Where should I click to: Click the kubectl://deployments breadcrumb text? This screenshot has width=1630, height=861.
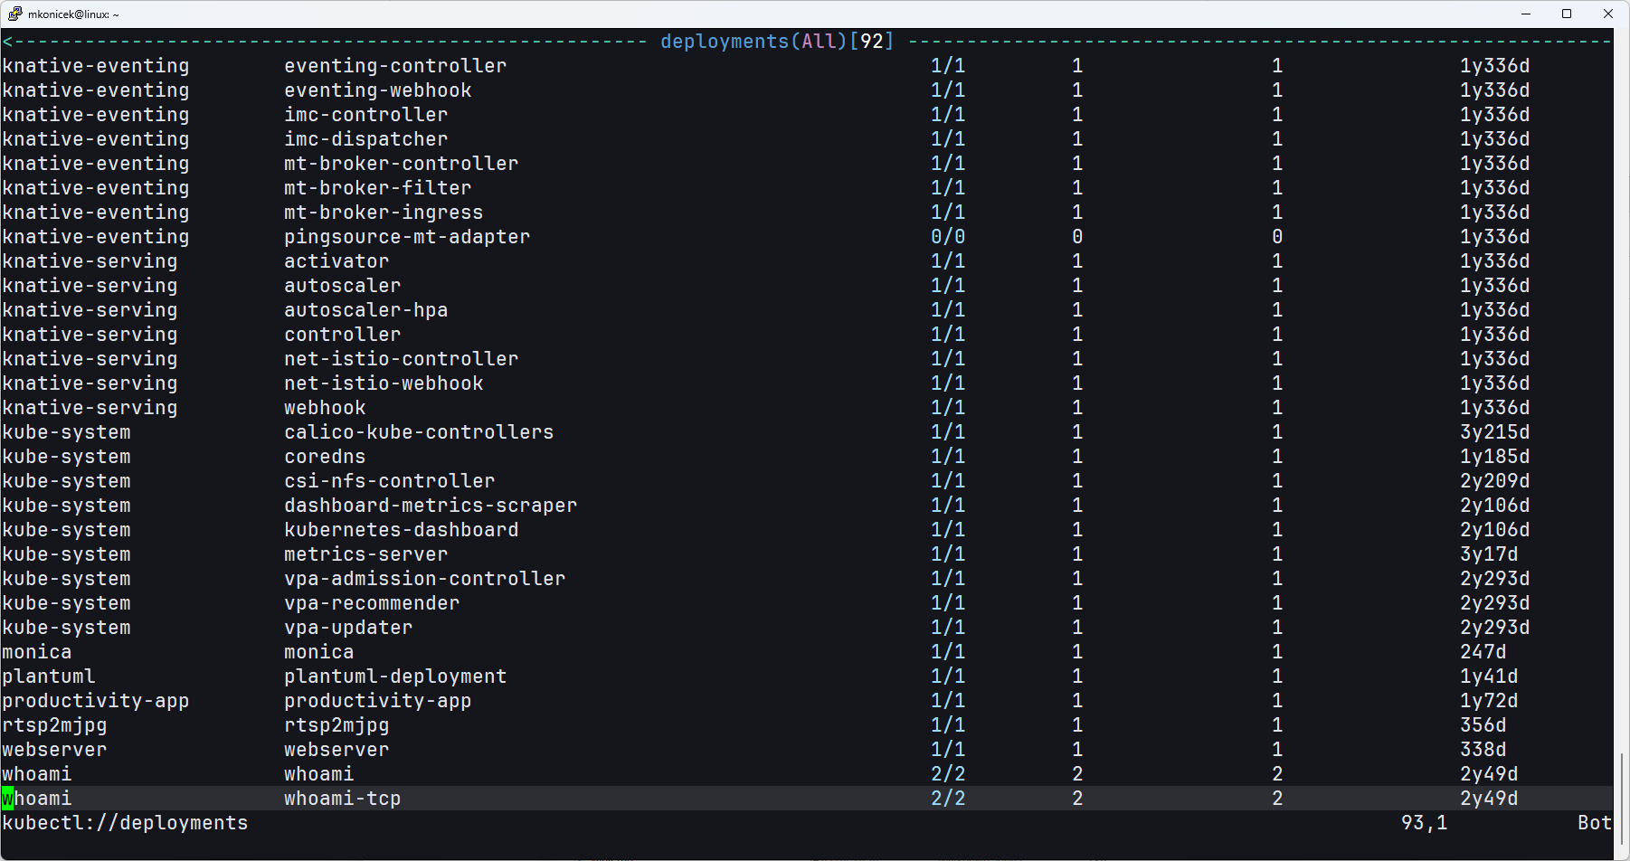click(x=125, y=823)
